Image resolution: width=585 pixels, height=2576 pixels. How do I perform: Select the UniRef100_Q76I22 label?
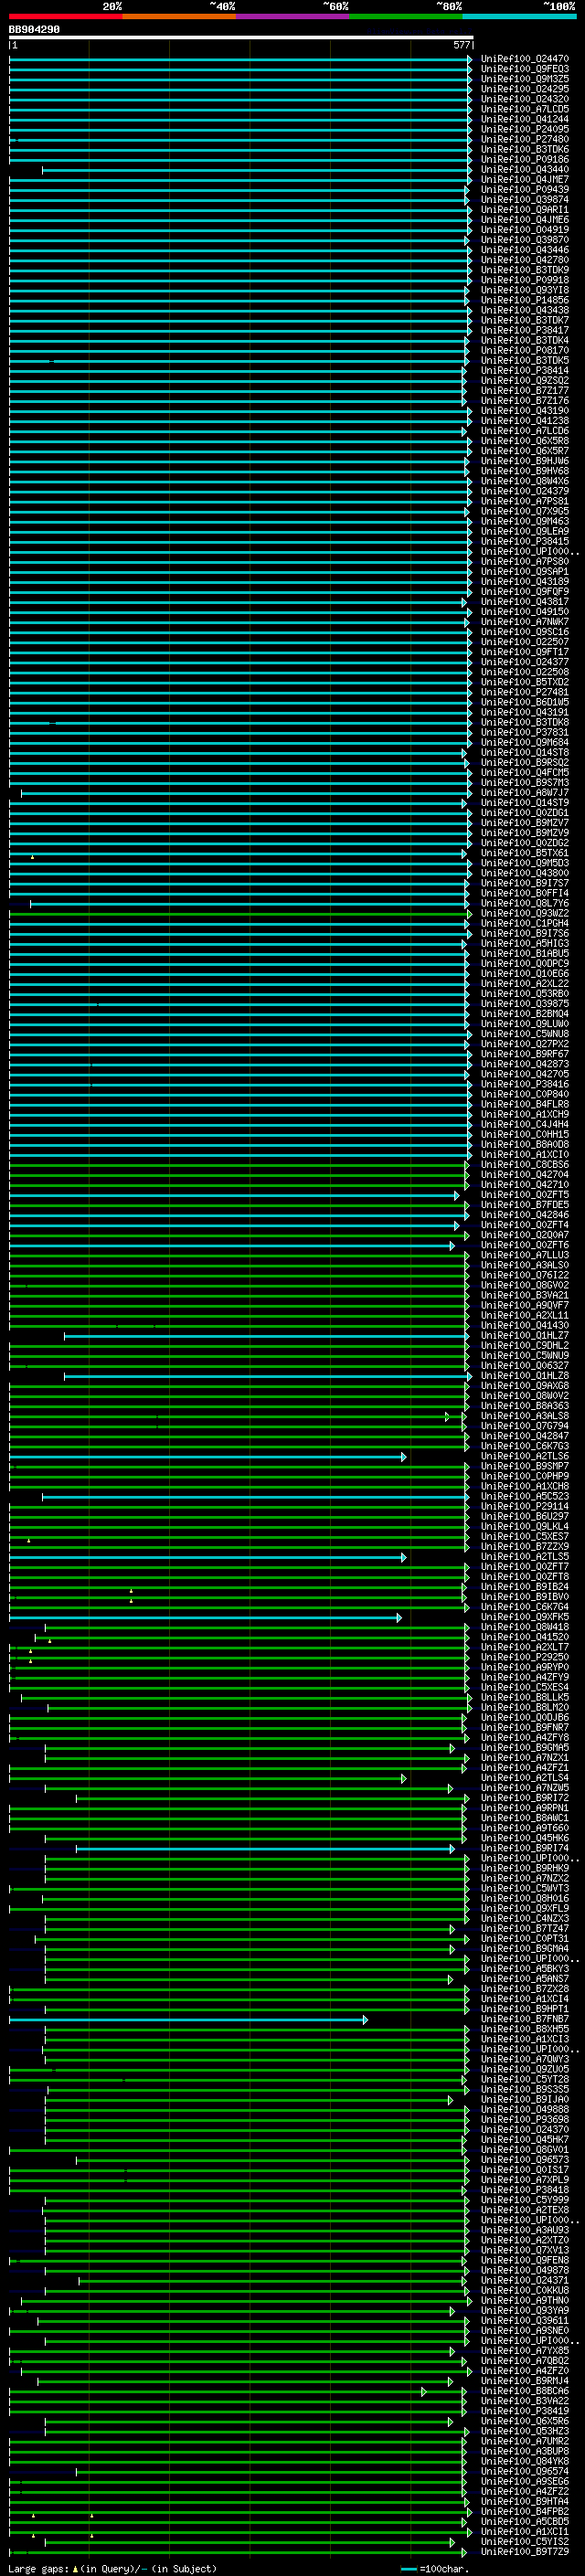[x=525, y=1275]
